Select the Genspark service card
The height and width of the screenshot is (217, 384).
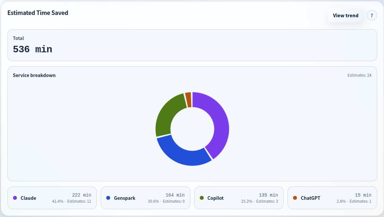pyautogui.click(x=146, y=198)
